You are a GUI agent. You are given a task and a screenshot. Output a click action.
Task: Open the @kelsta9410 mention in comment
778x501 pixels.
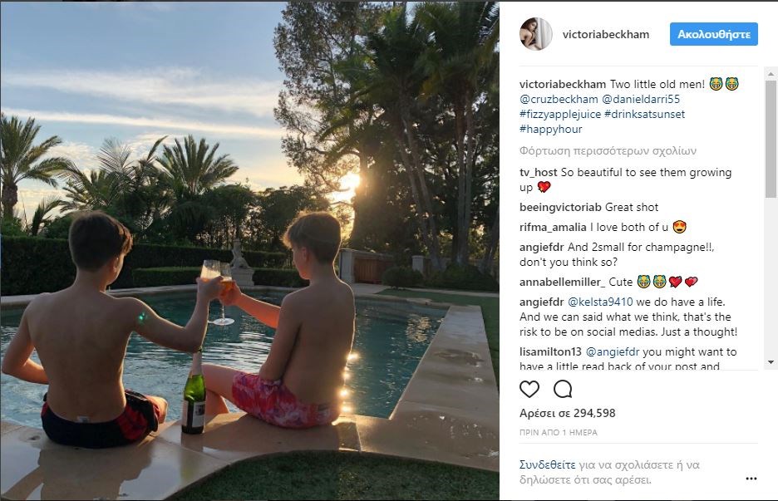point(600,302)
